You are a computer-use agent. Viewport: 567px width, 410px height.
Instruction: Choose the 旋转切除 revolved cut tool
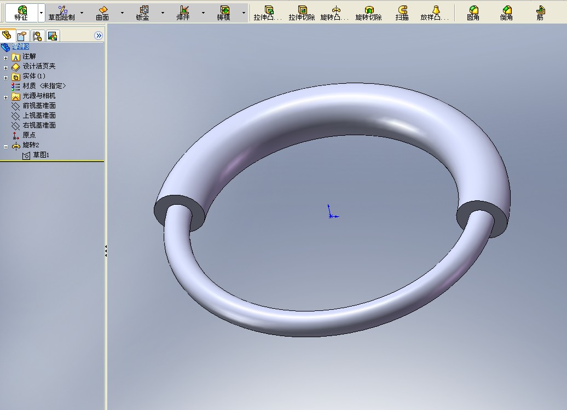(369, 13)
